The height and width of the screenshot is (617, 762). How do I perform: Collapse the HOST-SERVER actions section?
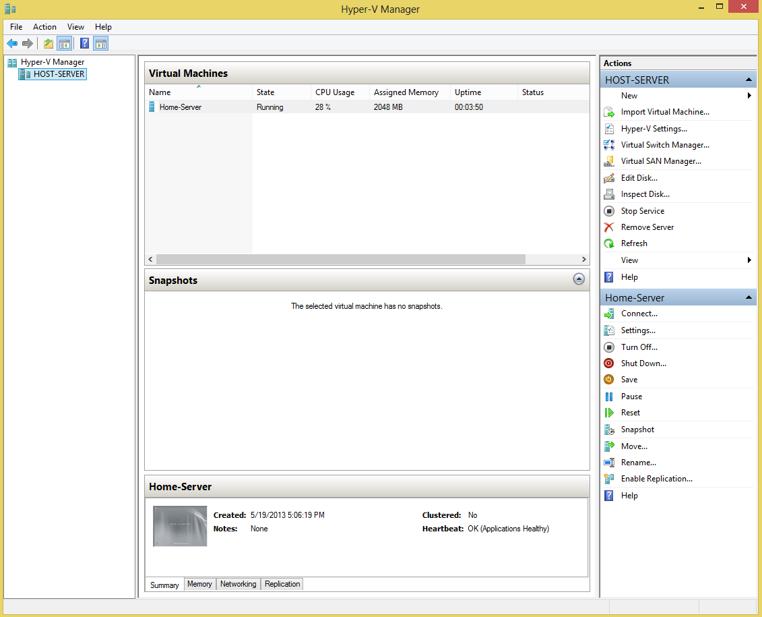tap(749, 80)
